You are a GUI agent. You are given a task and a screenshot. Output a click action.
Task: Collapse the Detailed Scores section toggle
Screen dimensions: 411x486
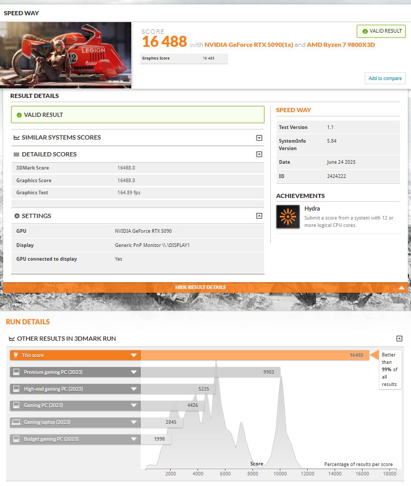259,154
